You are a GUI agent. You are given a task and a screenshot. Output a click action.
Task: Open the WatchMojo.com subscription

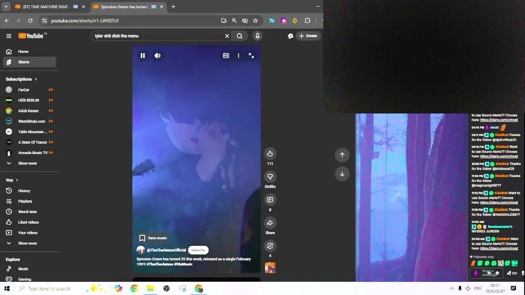tap(29, 121)
